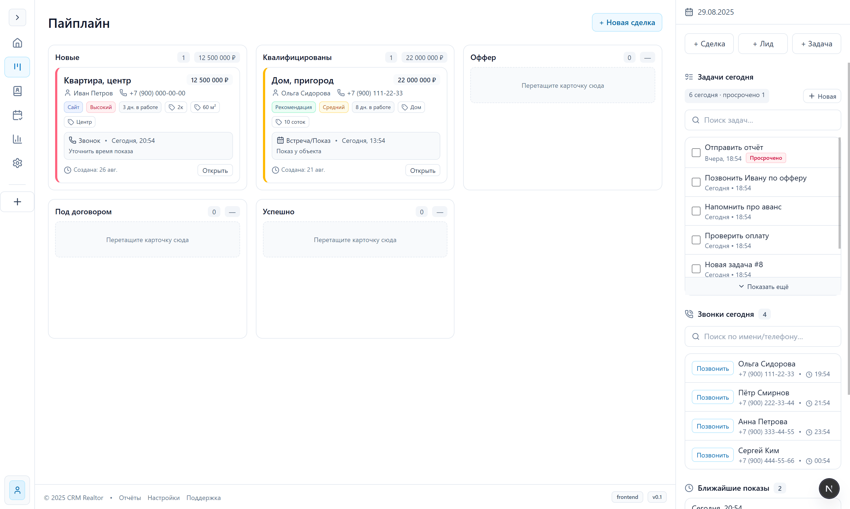Open the calendar tasks sidebar icon
This screenshot has height=509, width=850.
click(17, 115)
